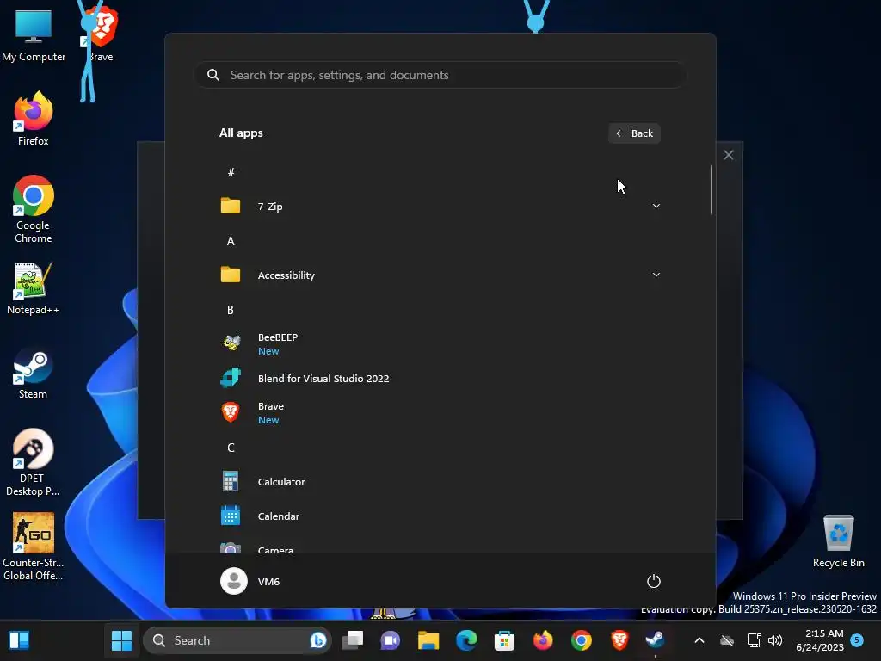Screen dimensions: 881x661
Task: Click the Windows Start button on taskbar
Action: point(121,640)
